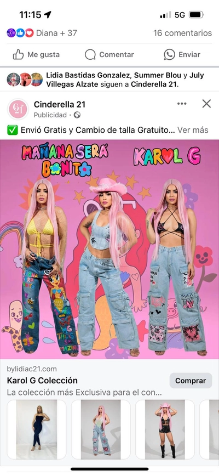Open the Mañana Será Bonito ad image

109,249
